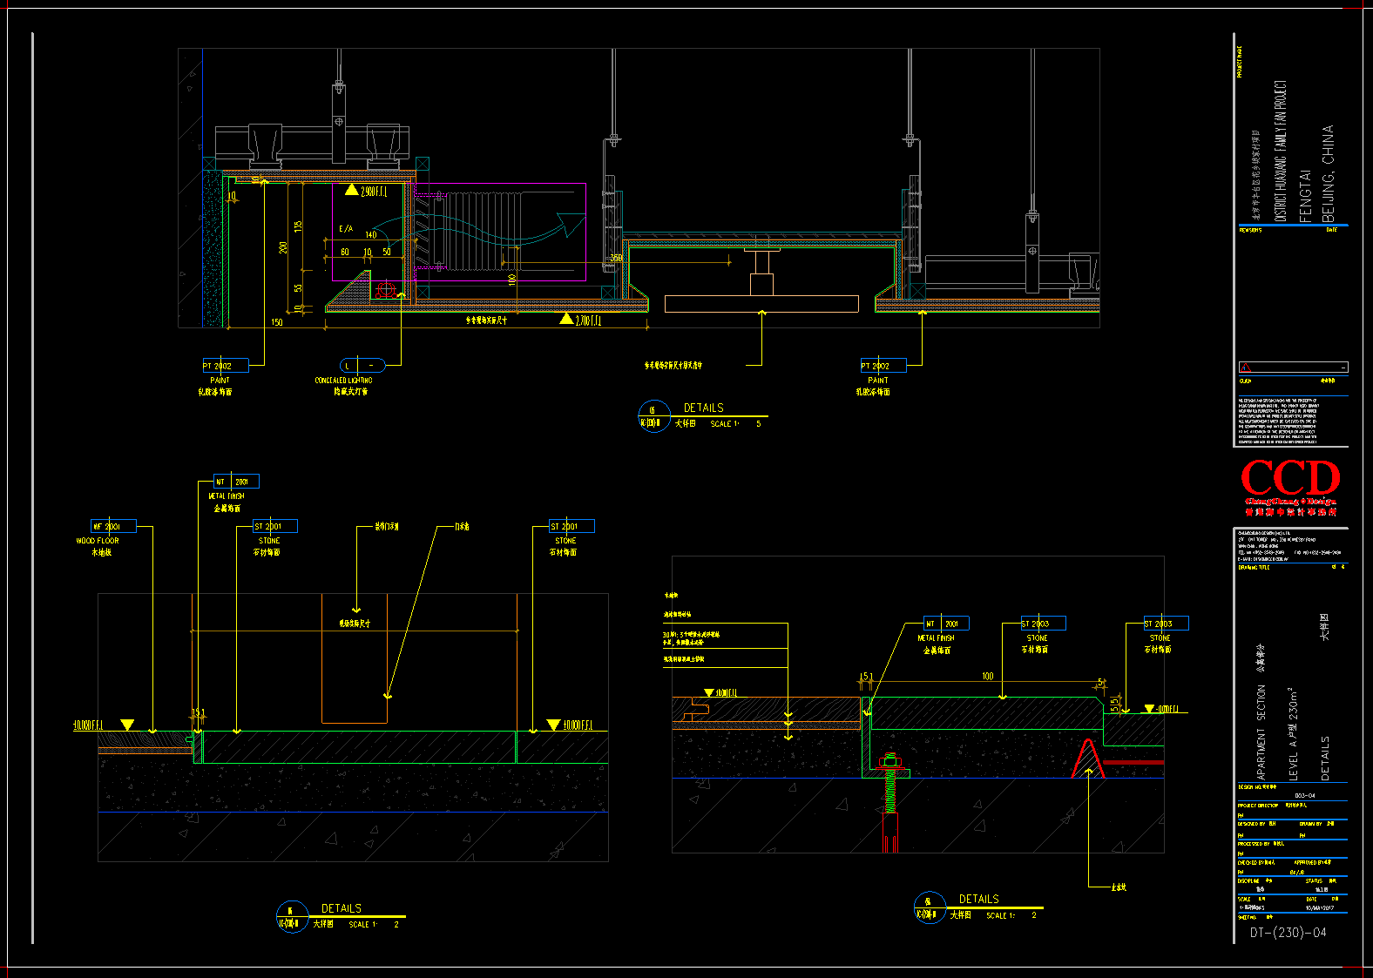
Task: Select the 100 dimension in bottom-right detail
Action: (x=987, y=676)
